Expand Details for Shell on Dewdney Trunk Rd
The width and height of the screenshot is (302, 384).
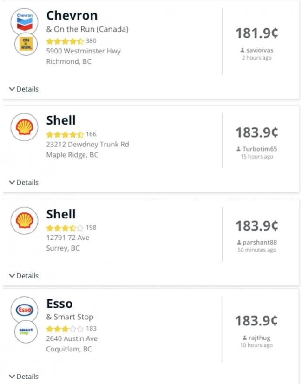pyautogui.click(x=24, y=182)
